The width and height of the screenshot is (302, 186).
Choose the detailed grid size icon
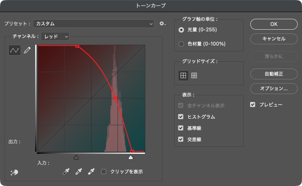[x=194, y=76]
